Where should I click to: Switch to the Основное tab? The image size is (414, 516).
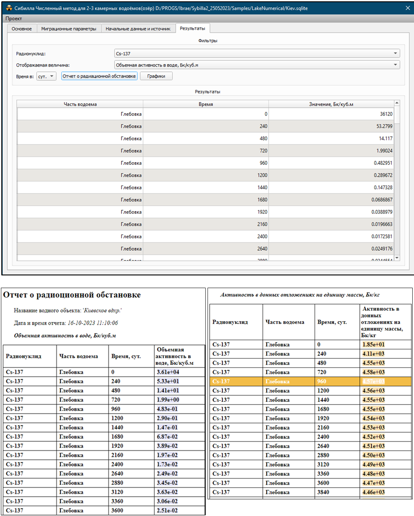pos(22,29)
